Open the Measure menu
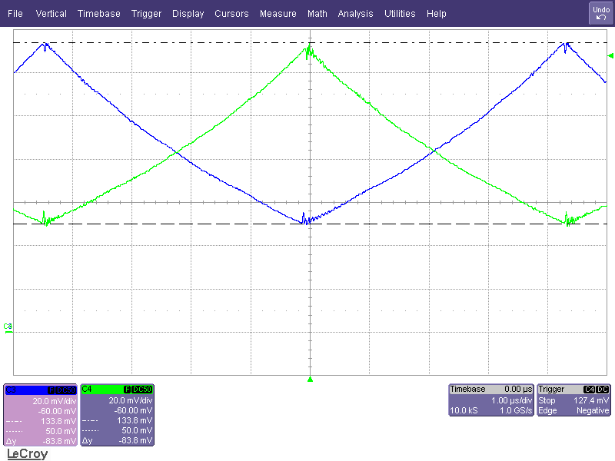 (278, 14)
